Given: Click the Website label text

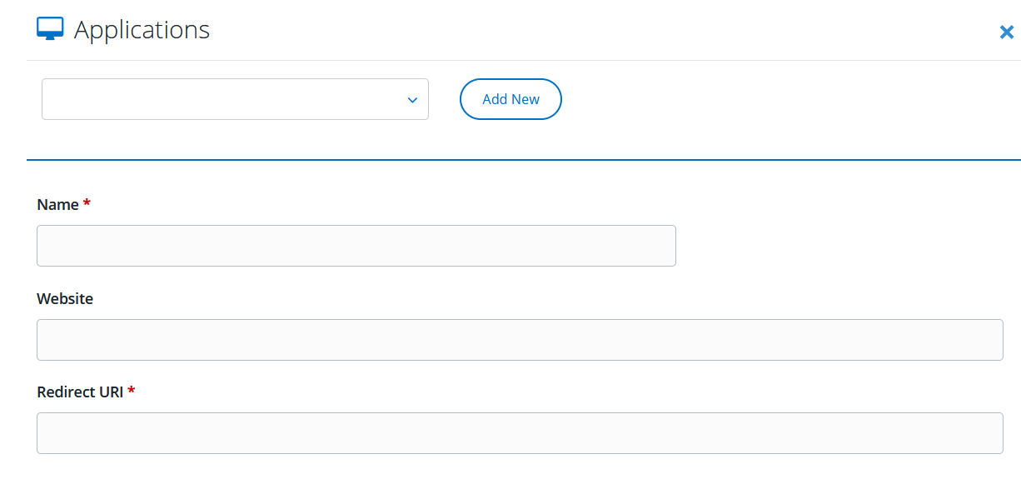Looking at the screenshot, I should [x=64, y=298].
